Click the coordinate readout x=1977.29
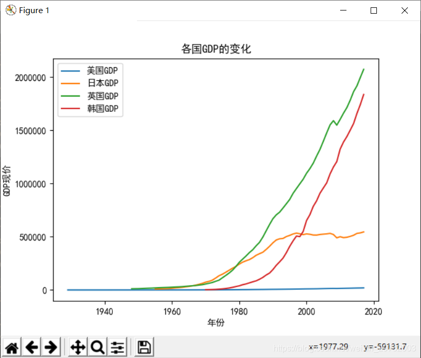Screen dimensions: 421x358 point(328,346)
